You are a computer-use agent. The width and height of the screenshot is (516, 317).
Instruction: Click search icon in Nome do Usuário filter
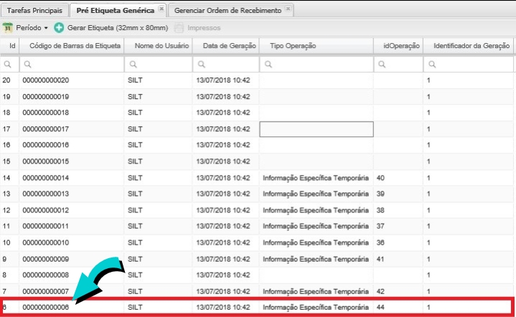point(133,65)
